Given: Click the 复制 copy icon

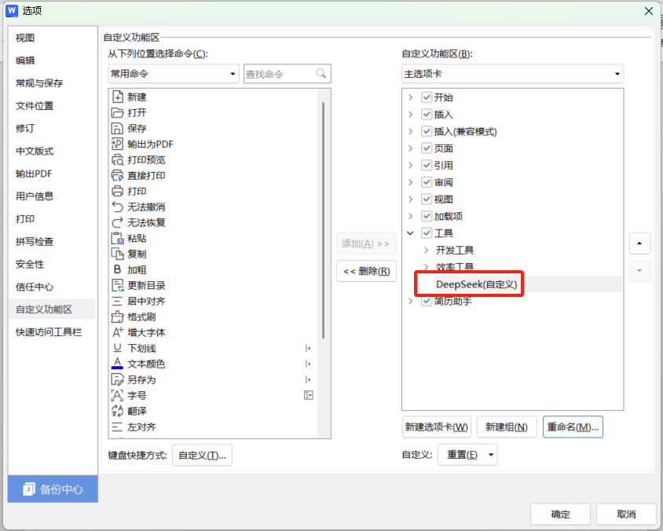Looking at the screenshot, I should tap(117, 254).
